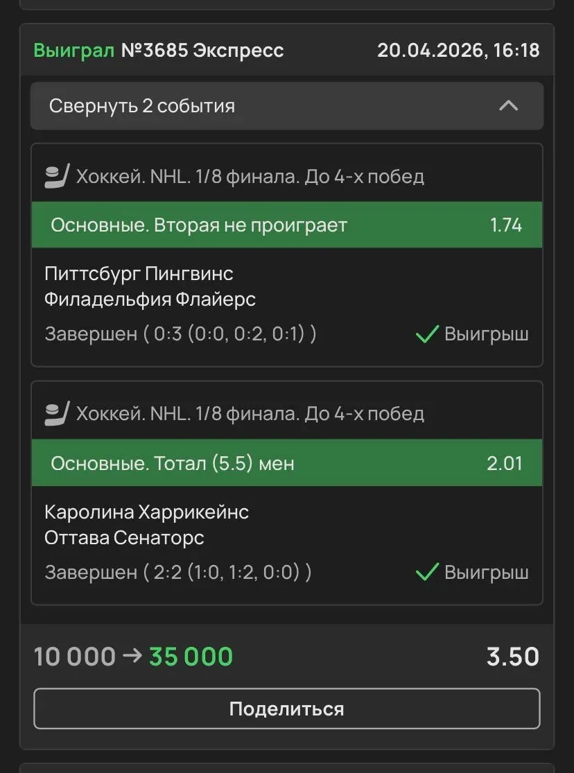Click team name 'Филадельфия Флайерс'
Image resolution: width=574 pixels, height=773 pixels.
(x=150, y=299)
